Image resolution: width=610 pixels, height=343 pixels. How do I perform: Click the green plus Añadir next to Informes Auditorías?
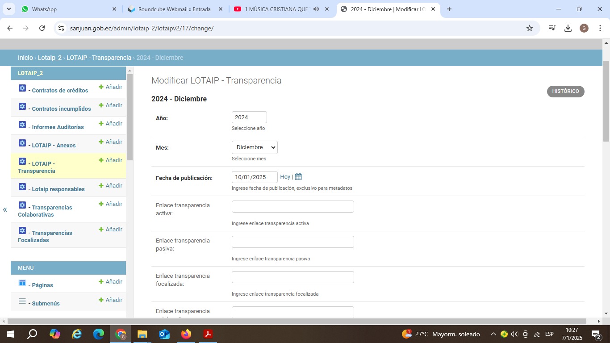click(x=110, y=124)
